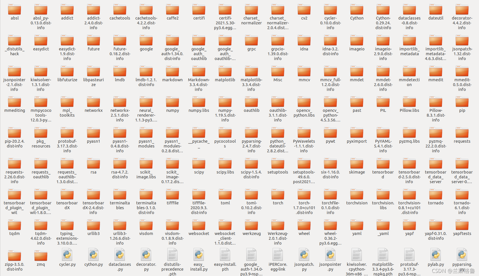Select the Misc folder

[x=278, y=71]
